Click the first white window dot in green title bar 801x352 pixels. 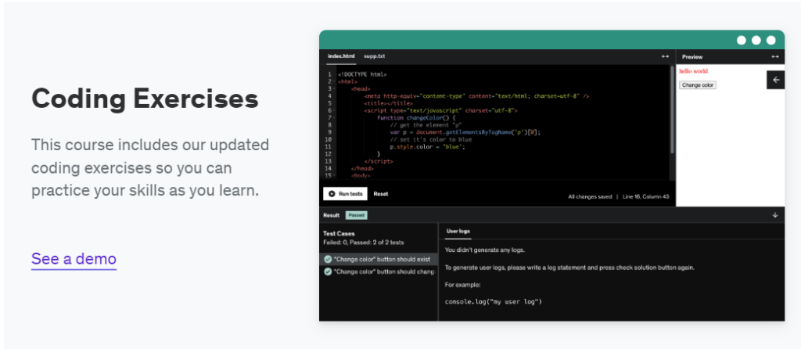point(742,41)
